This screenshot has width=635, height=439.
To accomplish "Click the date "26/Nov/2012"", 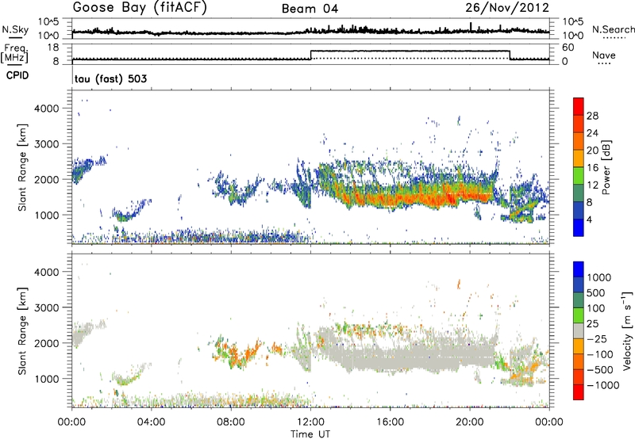I will 507,7.
